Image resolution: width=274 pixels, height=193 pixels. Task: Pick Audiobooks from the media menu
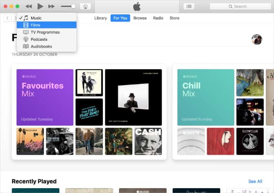point(47,46)
